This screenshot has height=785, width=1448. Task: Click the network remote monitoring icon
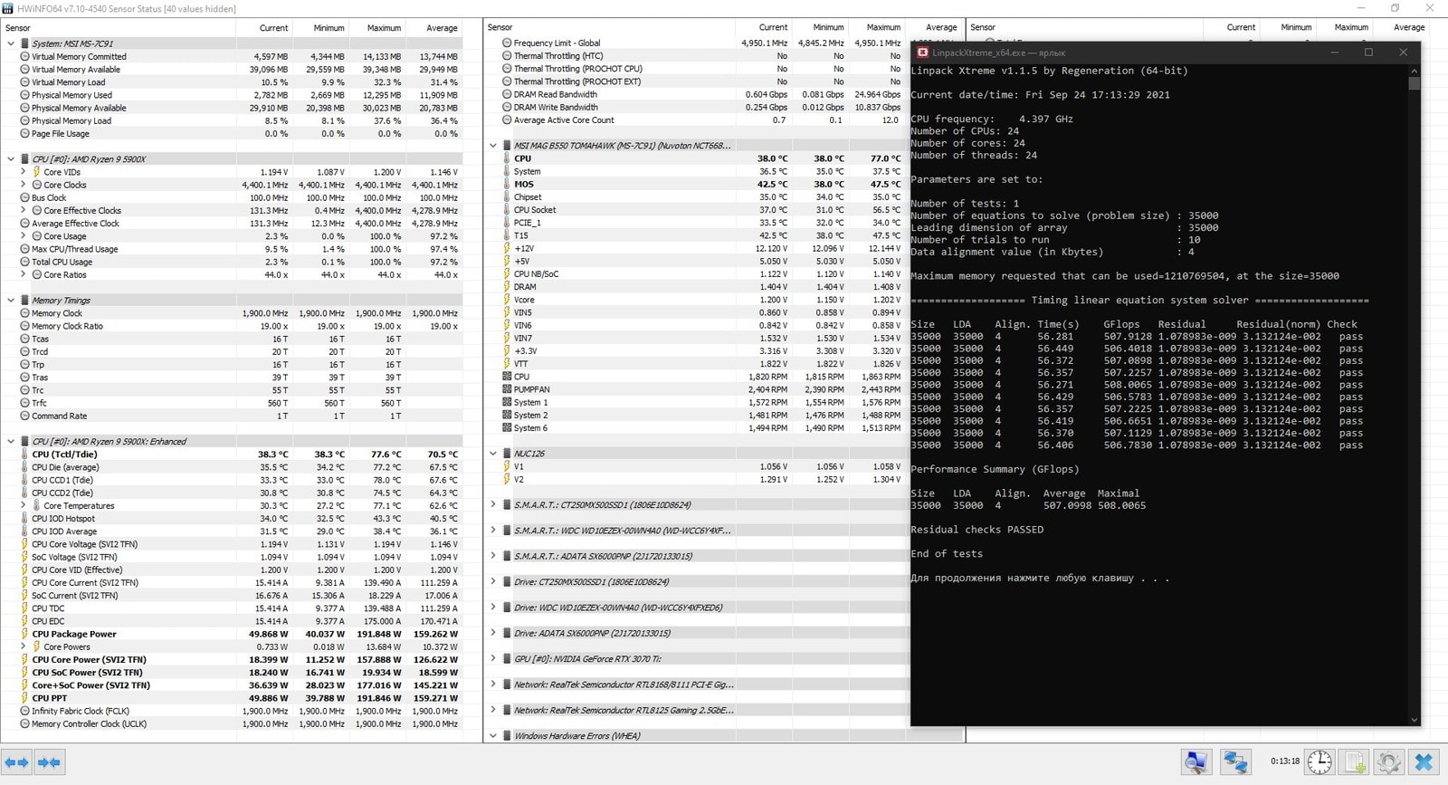1235,762
